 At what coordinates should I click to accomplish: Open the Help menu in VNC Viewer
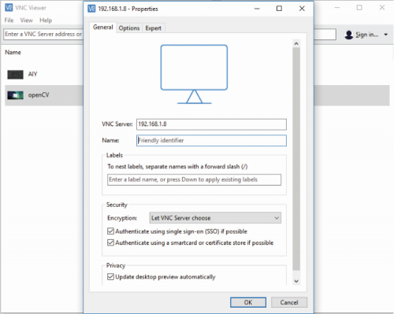tap(46, 20)
